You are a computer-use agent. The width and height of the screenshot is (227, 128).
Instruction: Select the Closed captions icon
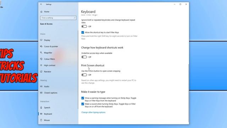coord(41,93)
